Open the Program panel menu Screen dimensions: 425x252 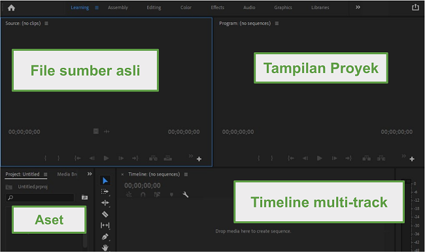[x=277, y=24]
